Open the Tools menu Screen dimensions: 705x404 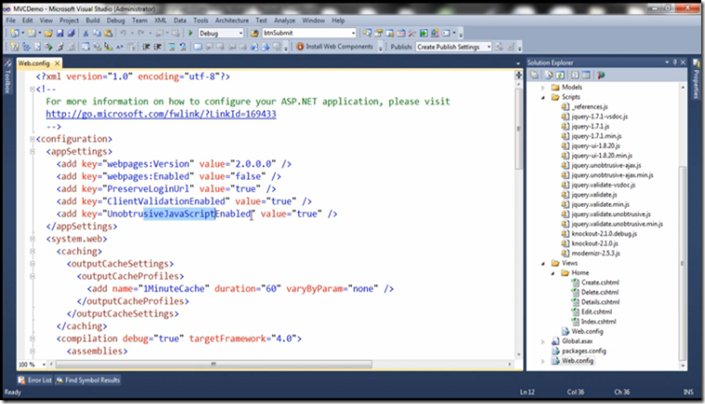point(200,20)
